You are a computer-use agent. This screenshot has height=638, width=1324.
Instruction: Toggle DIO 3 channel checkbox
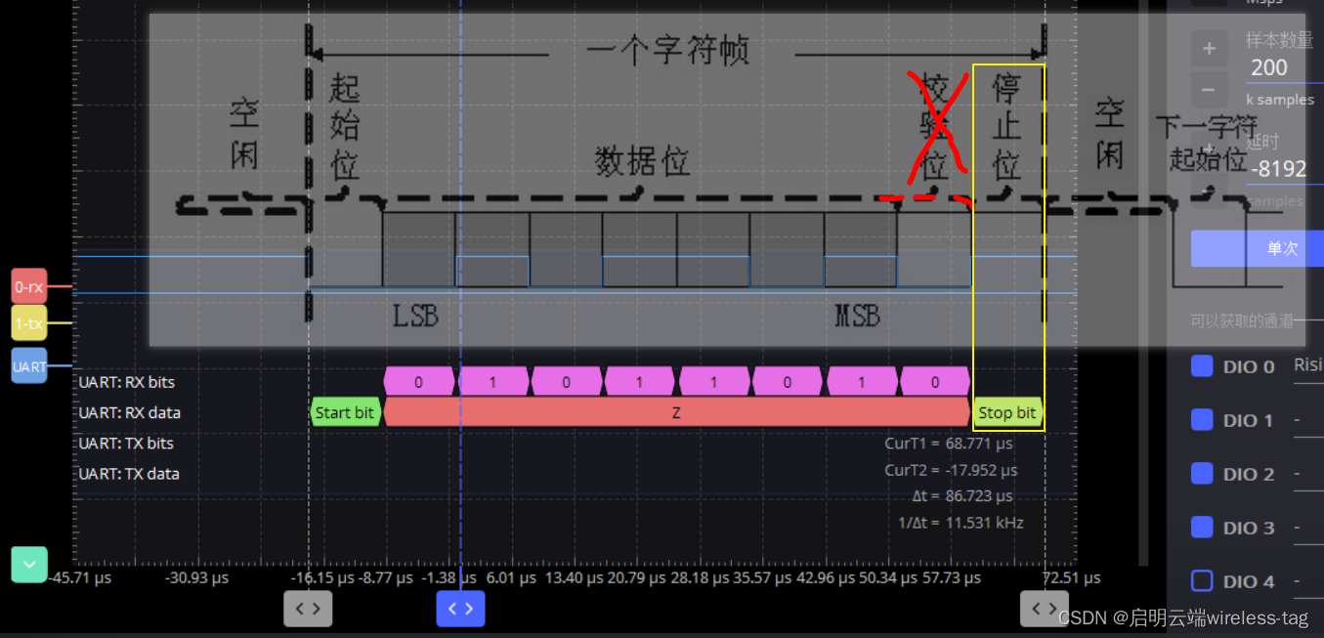click(1202, 528)
